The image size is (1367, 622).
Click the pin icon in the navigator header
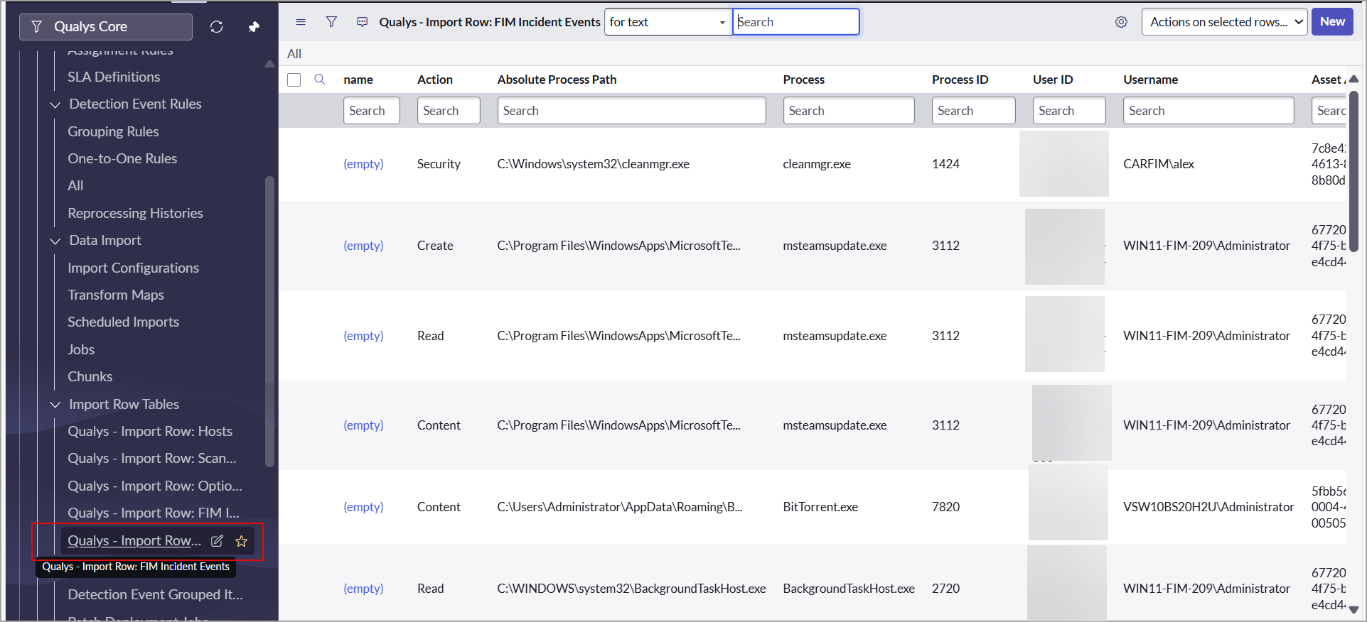[254, 27]
